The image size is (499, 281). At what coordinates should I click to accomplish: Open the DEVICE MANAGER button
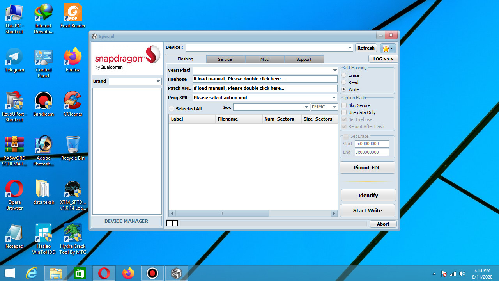[x=126, y=221]
